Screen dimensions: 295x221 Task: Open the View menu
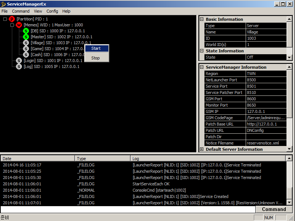[38, 11]
